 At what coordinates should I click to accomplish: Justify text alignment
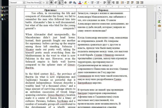(117, 2)
